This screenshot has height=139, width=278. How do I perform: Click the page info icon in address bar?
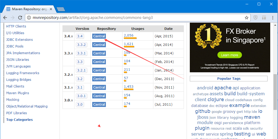click(x=29, y=18)
